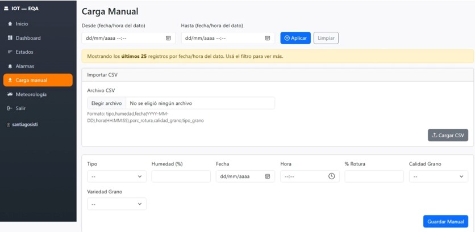Open the Variedad Grano dropdown

click(116, 204)
